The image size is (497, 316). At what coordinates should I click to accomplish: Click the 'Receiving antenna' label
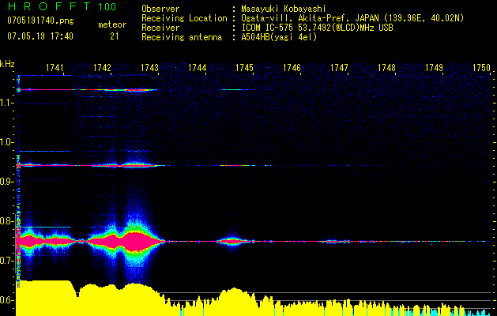point(182,37)
